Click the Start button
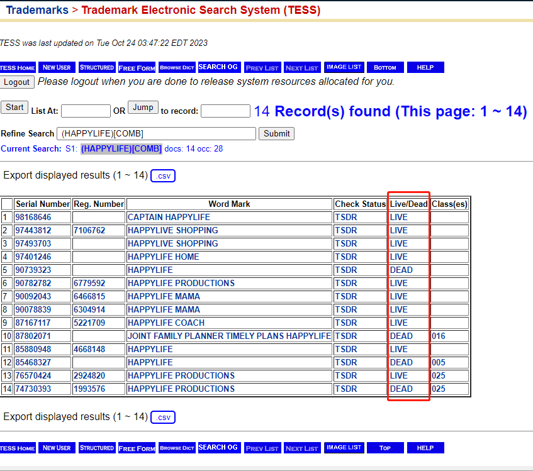 14,108
